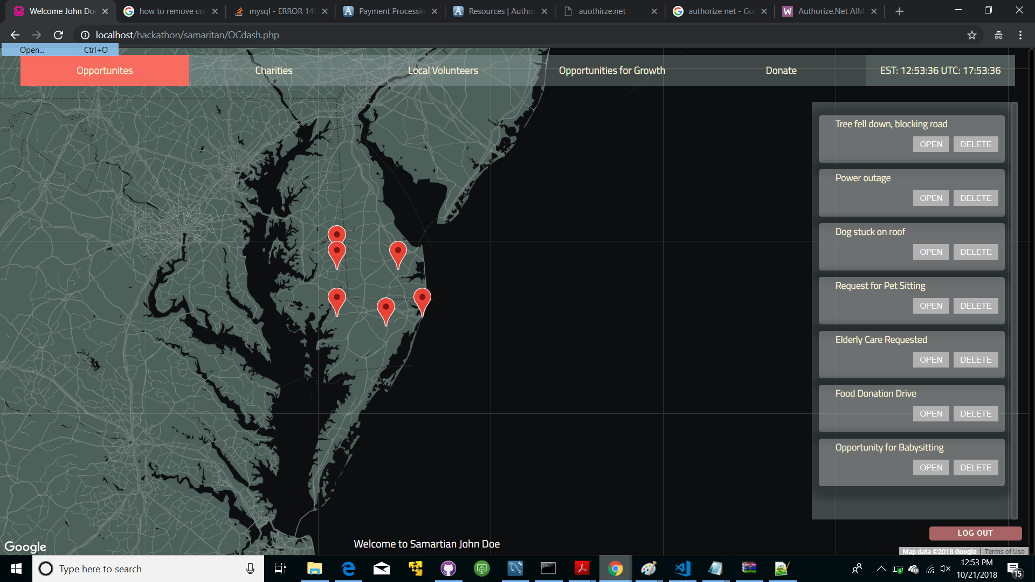Open Chrome's three-dot menu
Image resolution: width=1035 pixels, height=582 pixels.
coord(1020,35)
